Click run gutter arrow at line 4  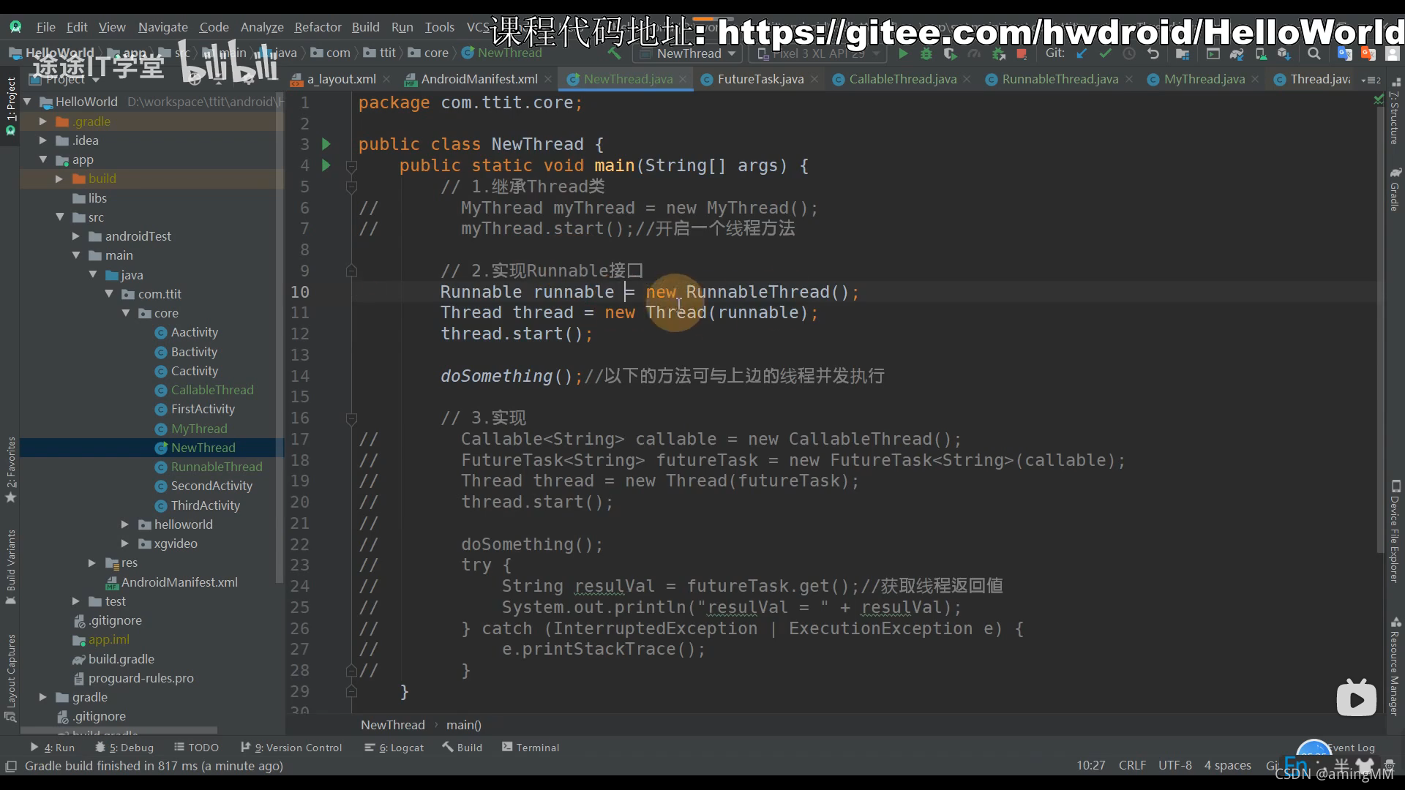(326, 165)
